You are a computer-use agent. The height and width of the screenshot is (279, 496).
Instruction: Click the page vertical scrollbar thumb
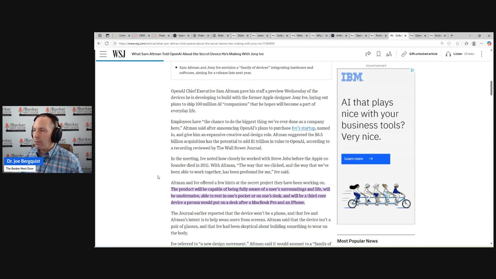point(491,88)
